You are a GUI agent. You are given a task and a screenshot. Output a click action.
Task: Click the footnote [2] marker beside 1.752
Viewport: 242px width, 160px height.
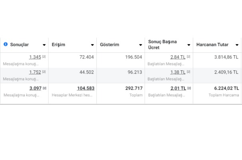pyautogui.click(x=44, y=72)
